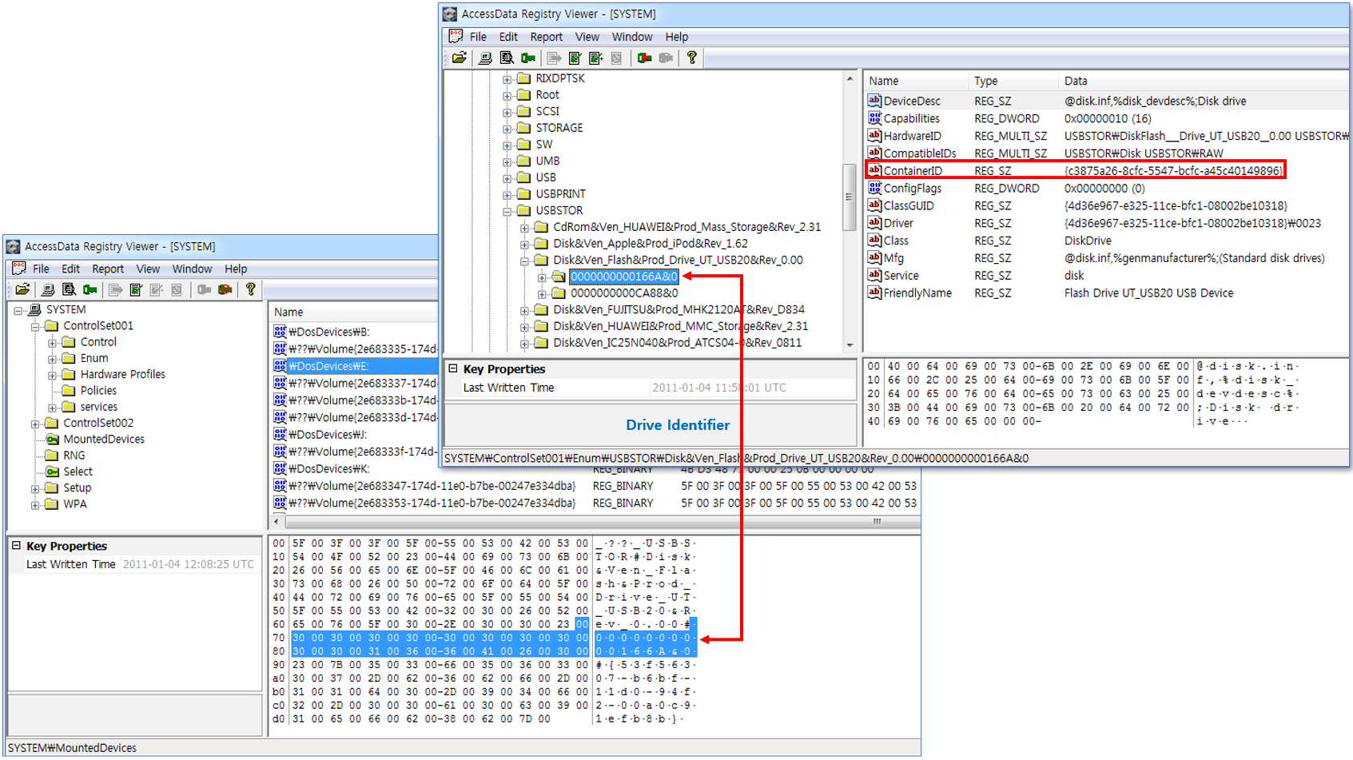
Task: Click yellow Help question mark, USBSTOR window
Action: [x=692, y=58]
